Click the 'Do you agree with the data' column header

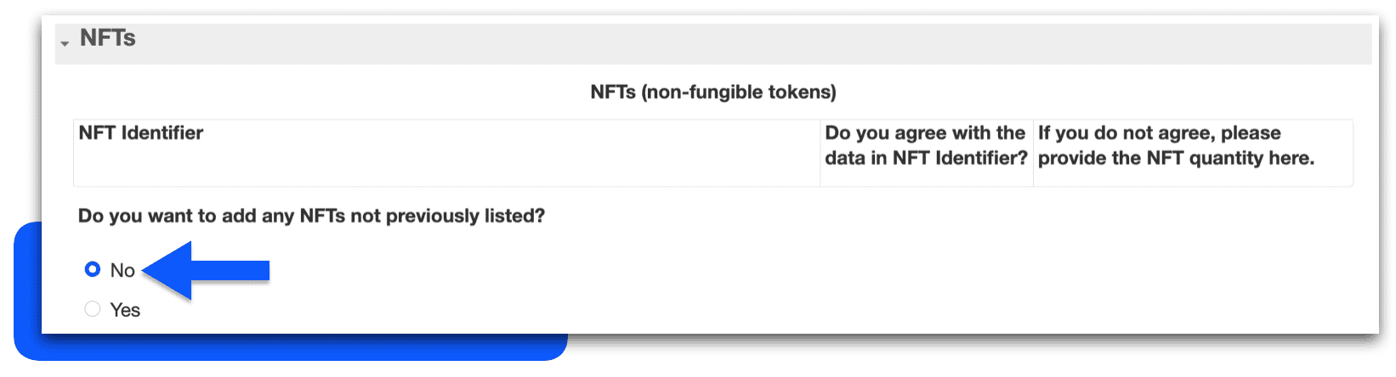point(926,145)
